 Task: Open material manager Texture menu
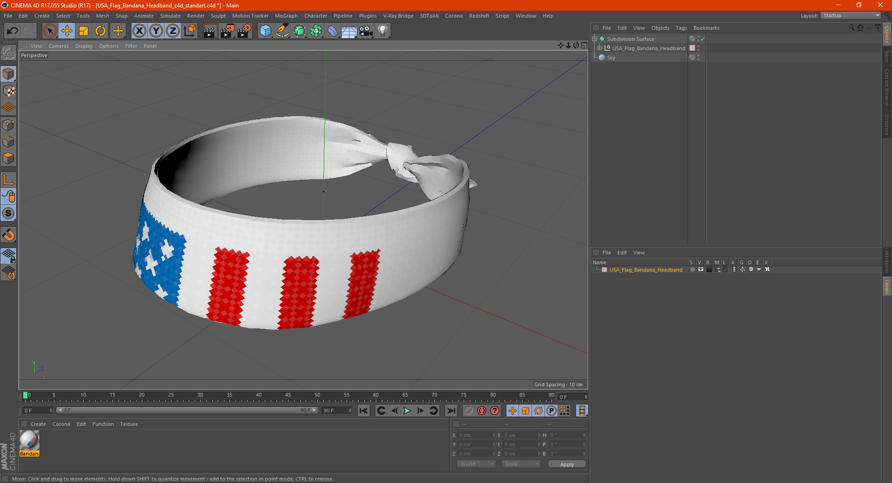point(129,424)
